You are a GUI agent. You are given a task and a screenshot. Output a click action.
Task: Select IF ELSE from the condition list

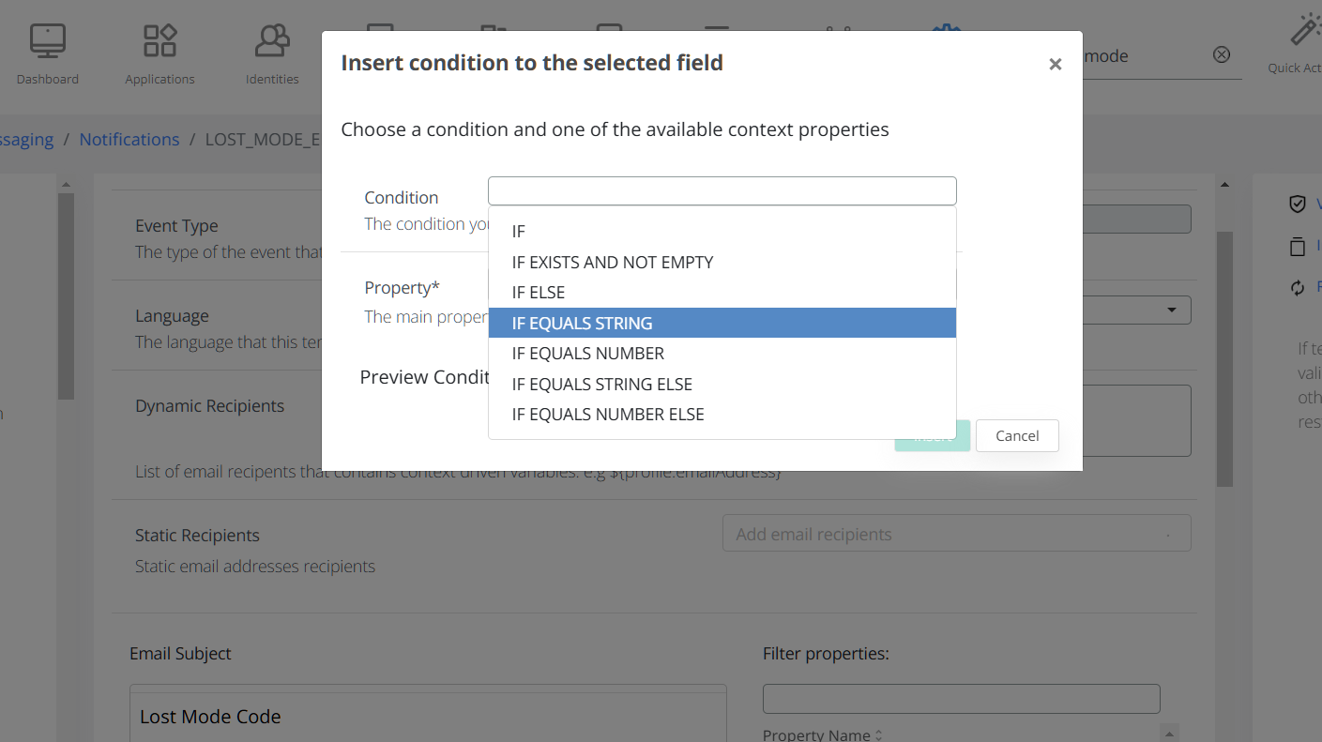pyautogui.click(x=539, y=293)
